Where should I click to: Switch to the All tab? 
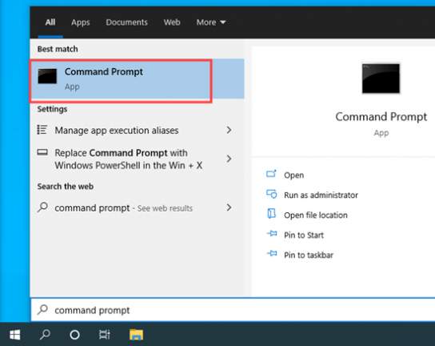click(x=50, y=22)
